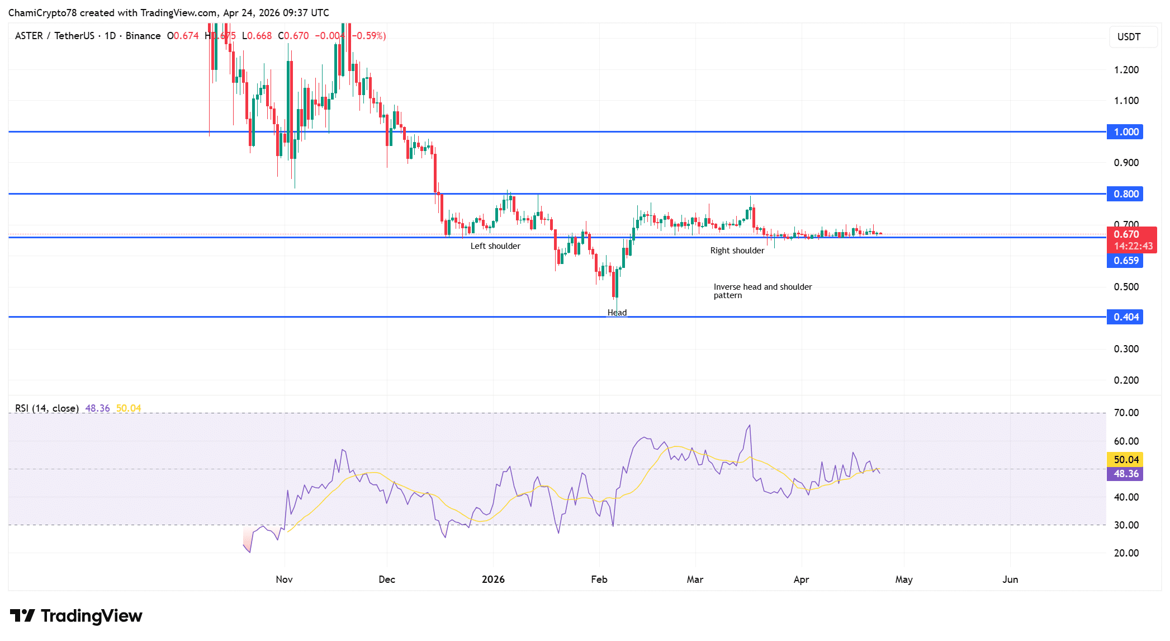This screenshot has width=1170, height=641.
Task: Click the Feb month label on the time axis
Action: (x=599, y=579)
